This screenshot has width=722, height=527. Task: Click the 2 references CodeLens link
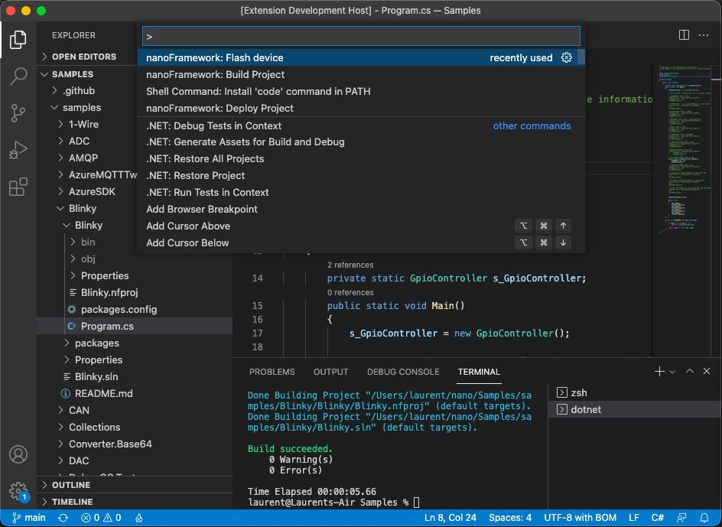(350, 265)
